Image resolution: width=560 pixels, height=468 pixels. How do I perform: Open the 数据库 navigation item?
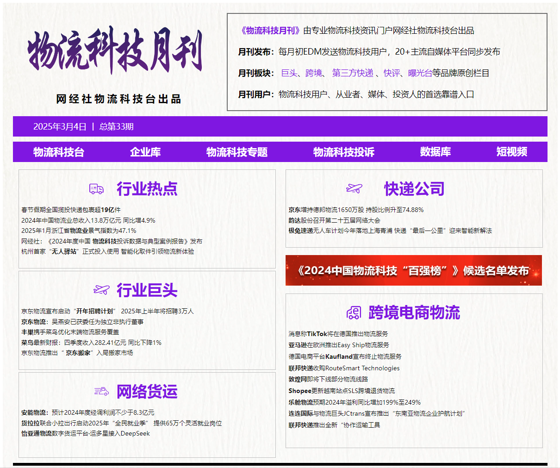coord(436,152)
